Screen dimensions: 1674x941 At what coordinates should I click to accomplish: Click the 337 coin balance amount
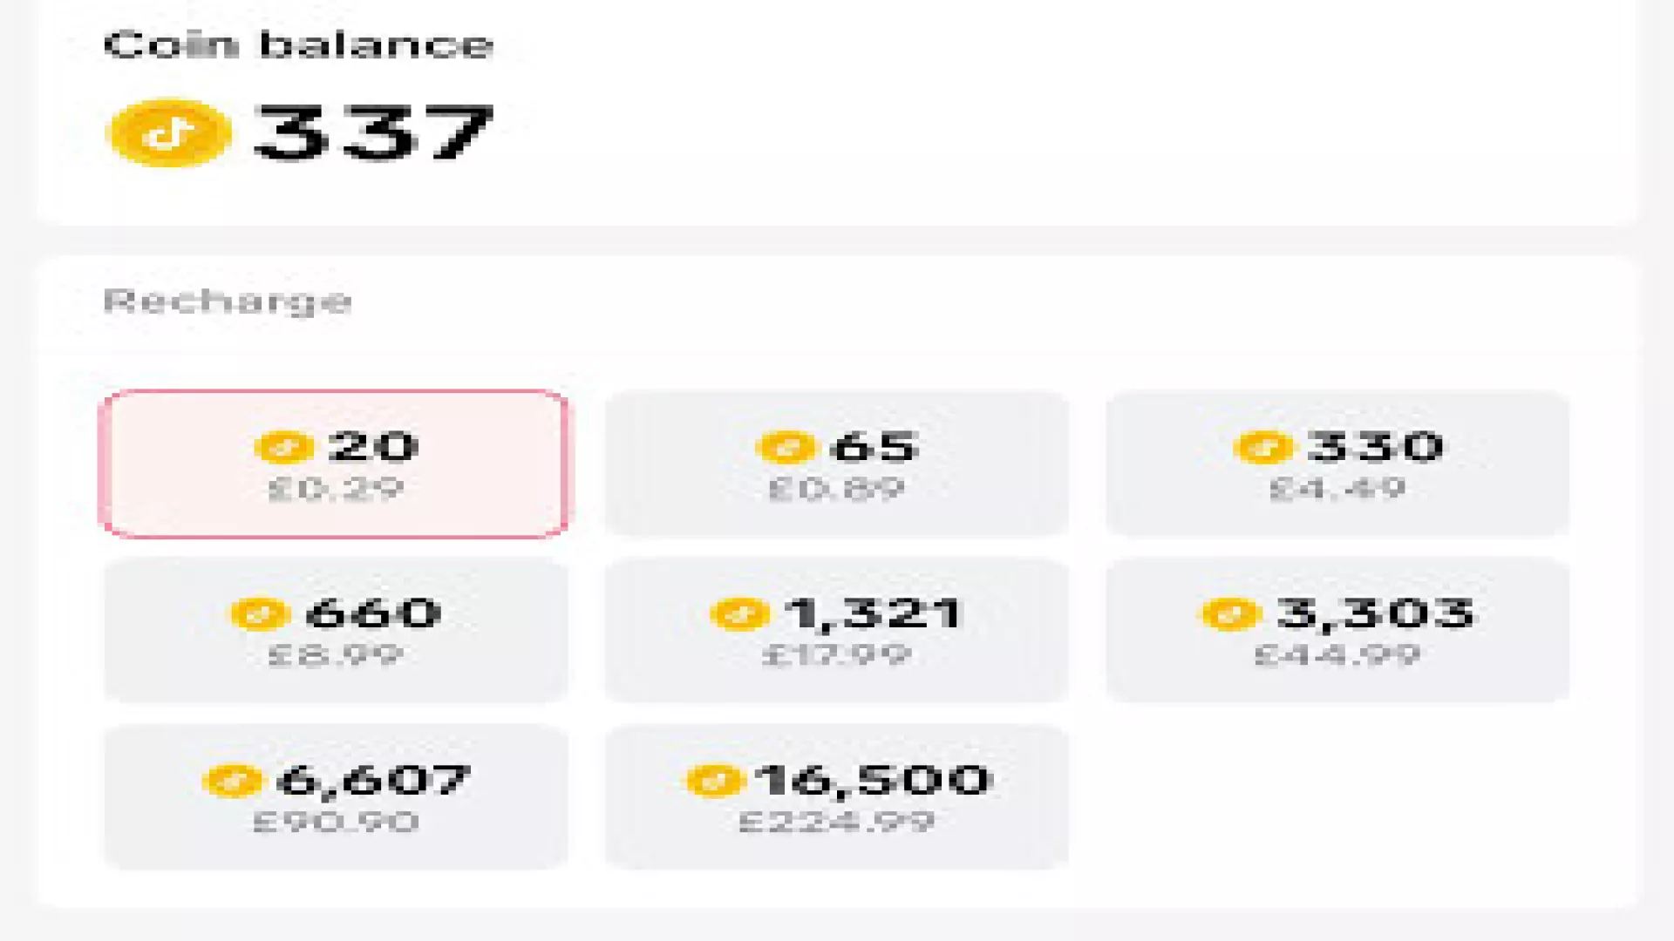pos(373,133)
